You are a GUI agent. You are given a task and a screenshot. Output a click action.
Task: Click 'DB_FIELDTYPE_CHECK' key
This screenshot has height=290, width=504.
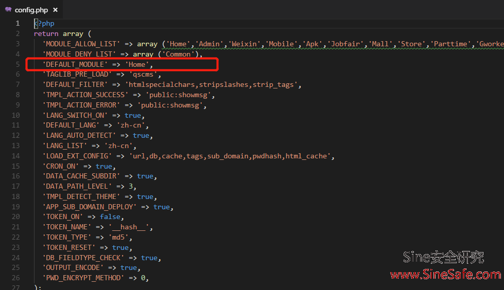point(83,258)
